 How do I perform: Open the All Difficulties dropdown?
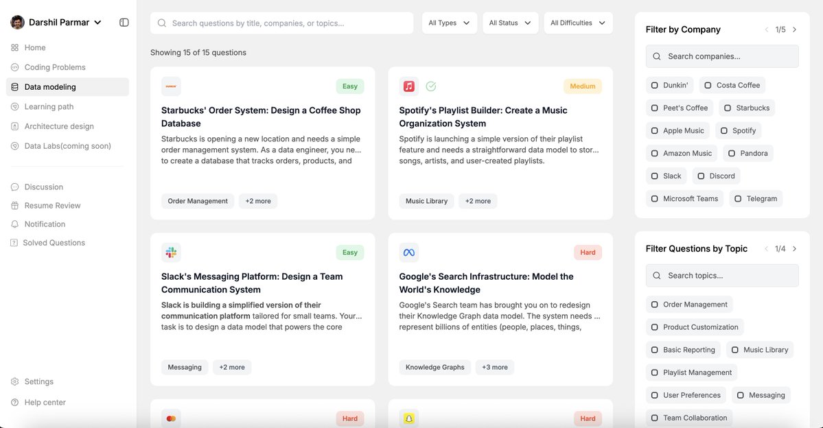click(x=579, y=23)
